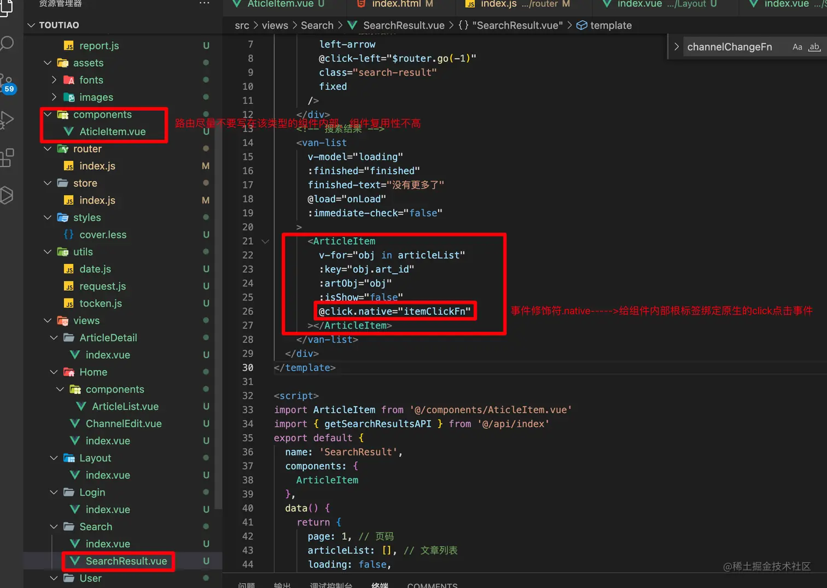Viewport: 827px width, 588px height.
Task: Click @click.native="itemClickFn" code on line 26
Action: 394,312
